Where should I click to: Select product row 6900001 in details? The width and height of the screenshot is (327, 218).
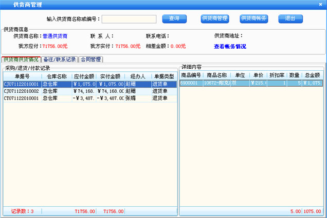(x=191, y=82)
